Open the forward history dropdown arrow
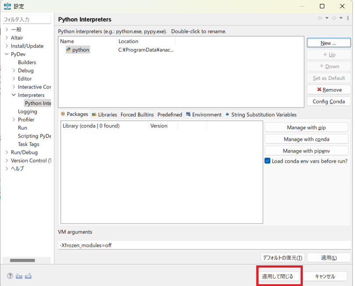Image resolution: width=355 pixels, height=286 pixels. 341,18
